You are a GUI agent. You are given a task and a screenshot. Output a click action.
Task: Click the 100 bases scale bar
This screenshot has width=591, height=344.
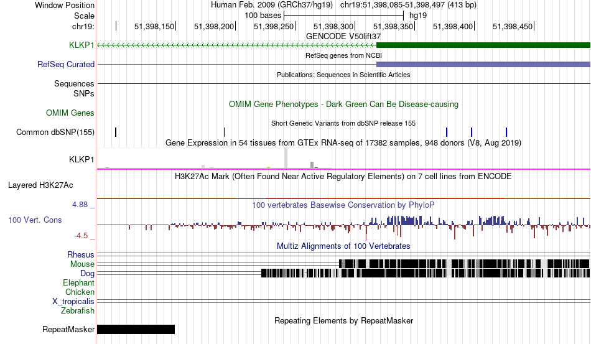click(x=344, y=16)
